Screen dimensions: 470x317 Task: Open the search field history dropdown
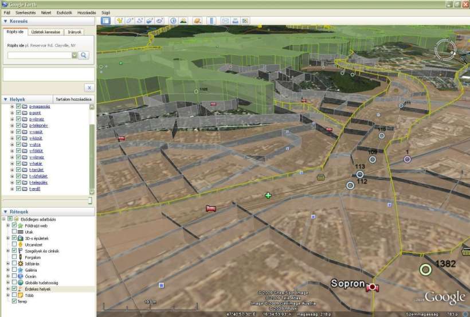(x=75, y=55)
